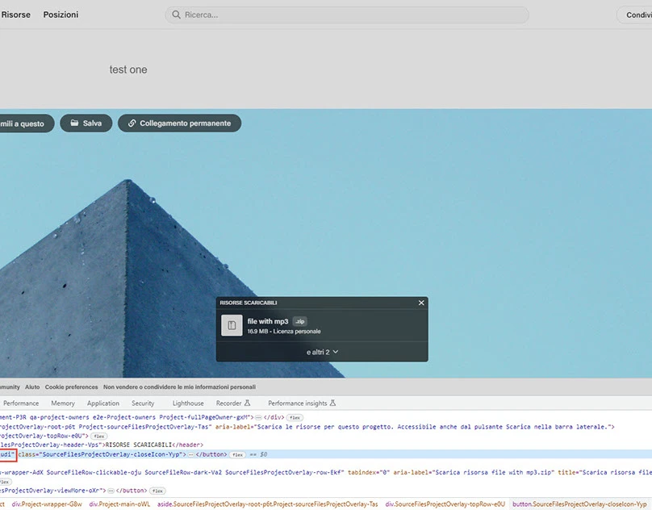652x510 pixels.
Task: Open the Application DevTools tab
Action: point(103,403)
